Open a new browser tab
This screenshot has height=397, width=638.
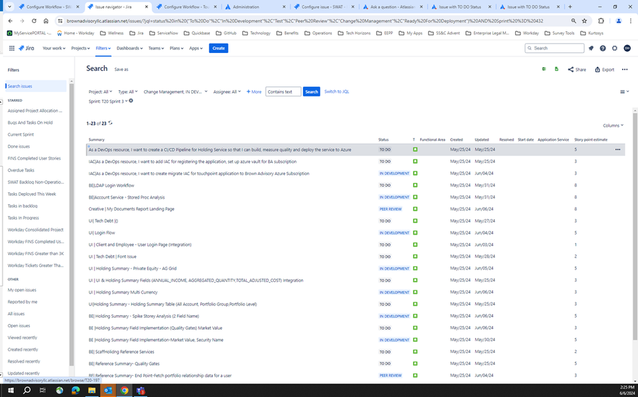click(570, 7)
